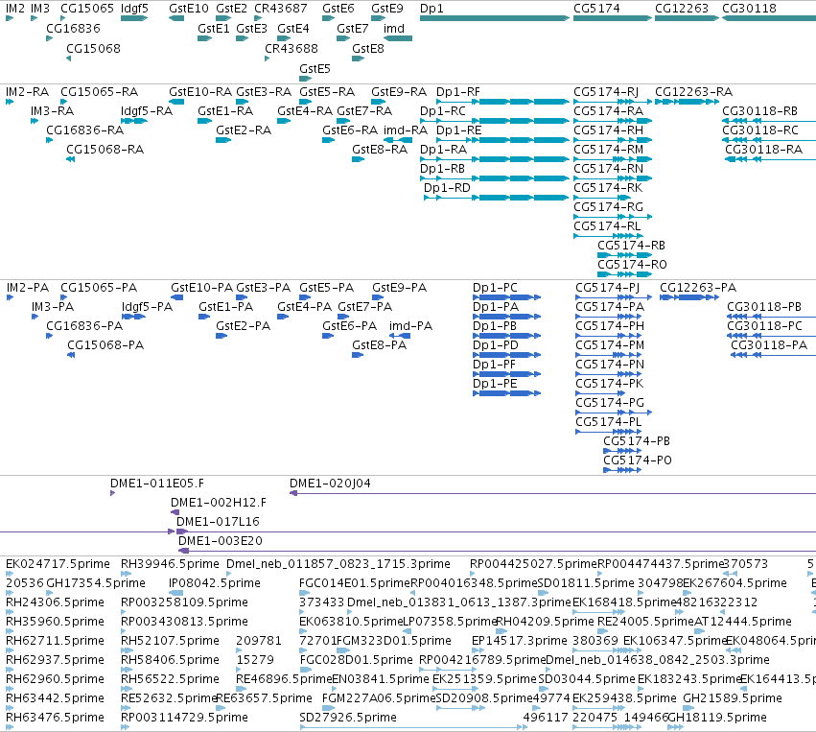Click the CG15068 gene label
The width and height of the screenshot is (816, 732).
(93, 48)
